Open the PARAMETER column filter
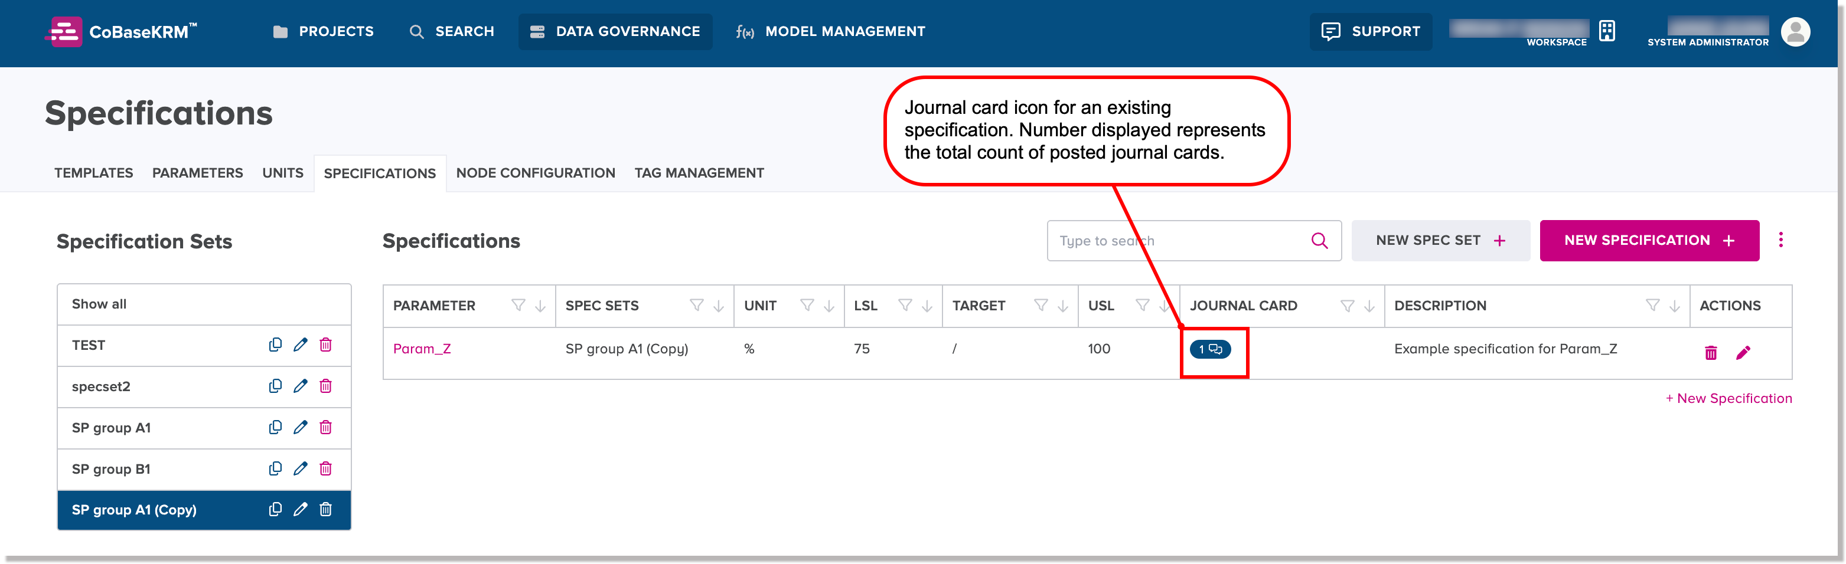Image resolution: width=1846 pixels, height=564 pixels. [518, 306]
